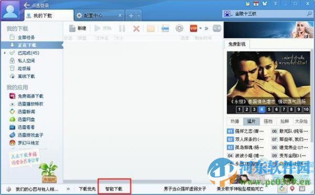Screen dimensions: 315x195
Task: Click the blue task-view toolbar icon
Action: point(165,28)
